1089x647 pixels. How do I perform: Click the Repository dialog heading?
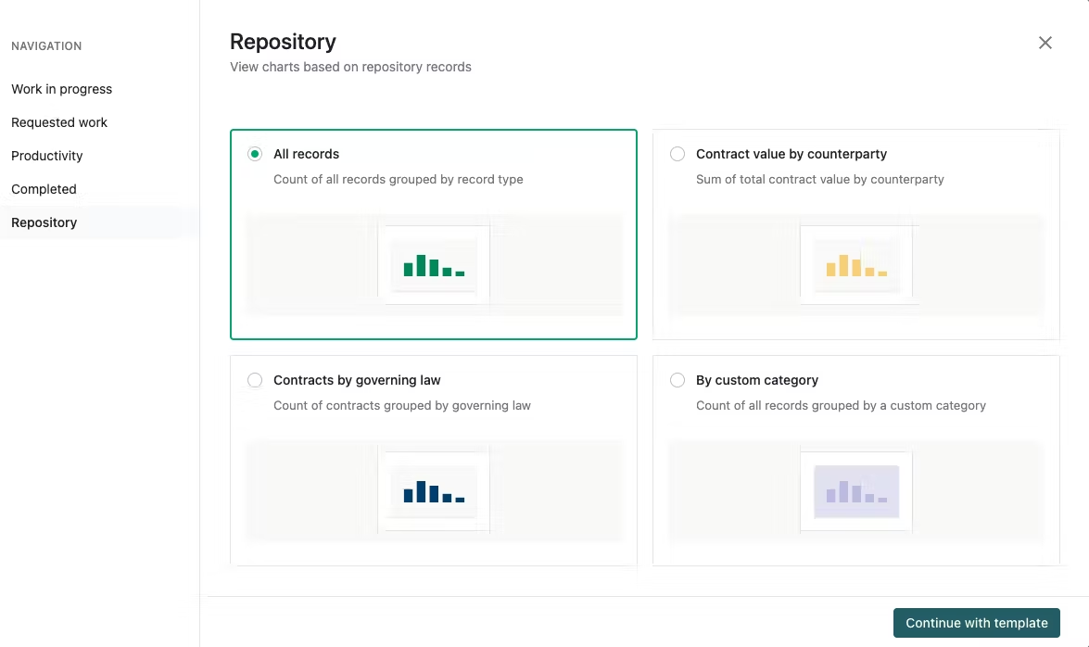(283, 42)
